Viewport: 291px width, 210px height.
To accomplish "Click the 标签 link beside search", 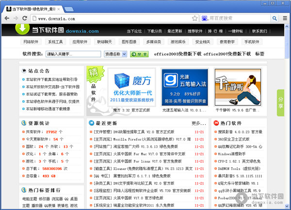I will (259, 54).
